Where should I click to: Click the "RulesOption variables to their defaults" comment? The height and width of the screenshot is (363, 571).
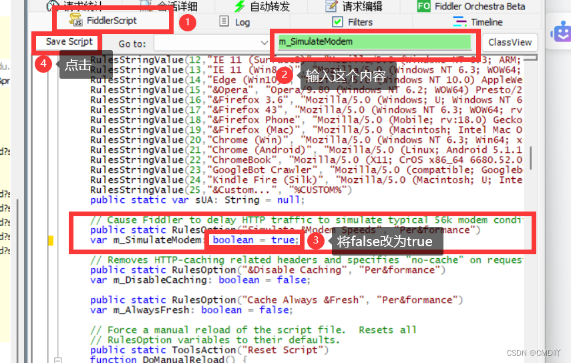215,340
